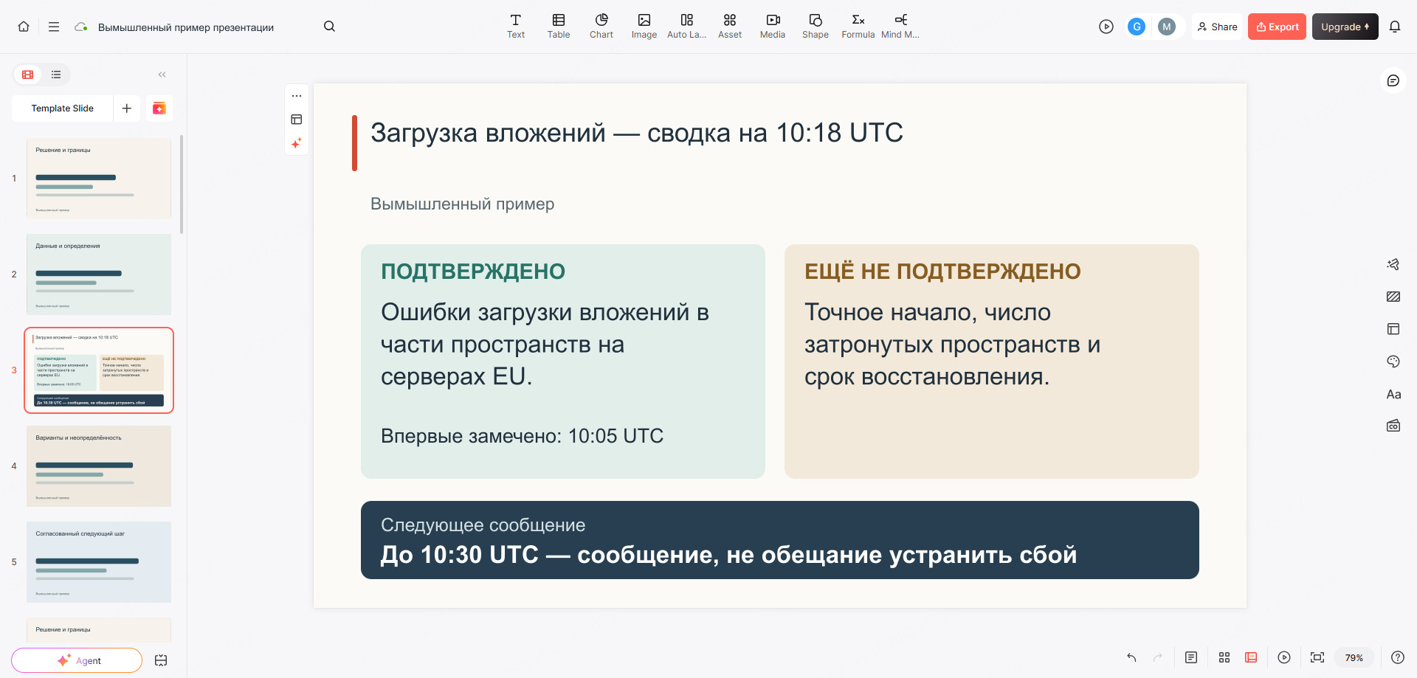The height and width of the screenshot is (678, 1417).
Task: Open the theme palette icon
Action: [1393, 362]
